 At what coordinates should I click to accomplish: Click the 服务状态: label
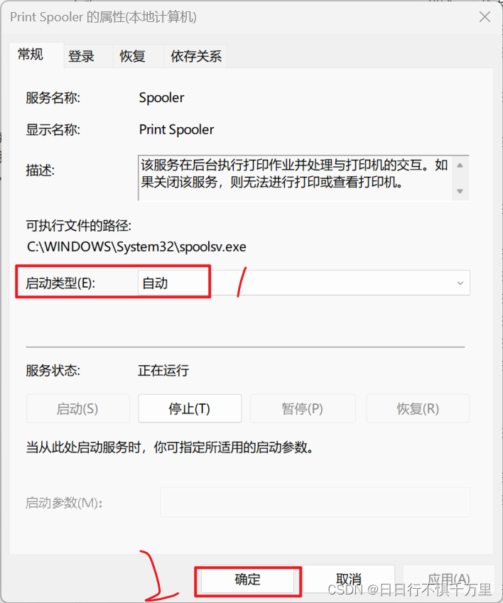click(53, 371)
